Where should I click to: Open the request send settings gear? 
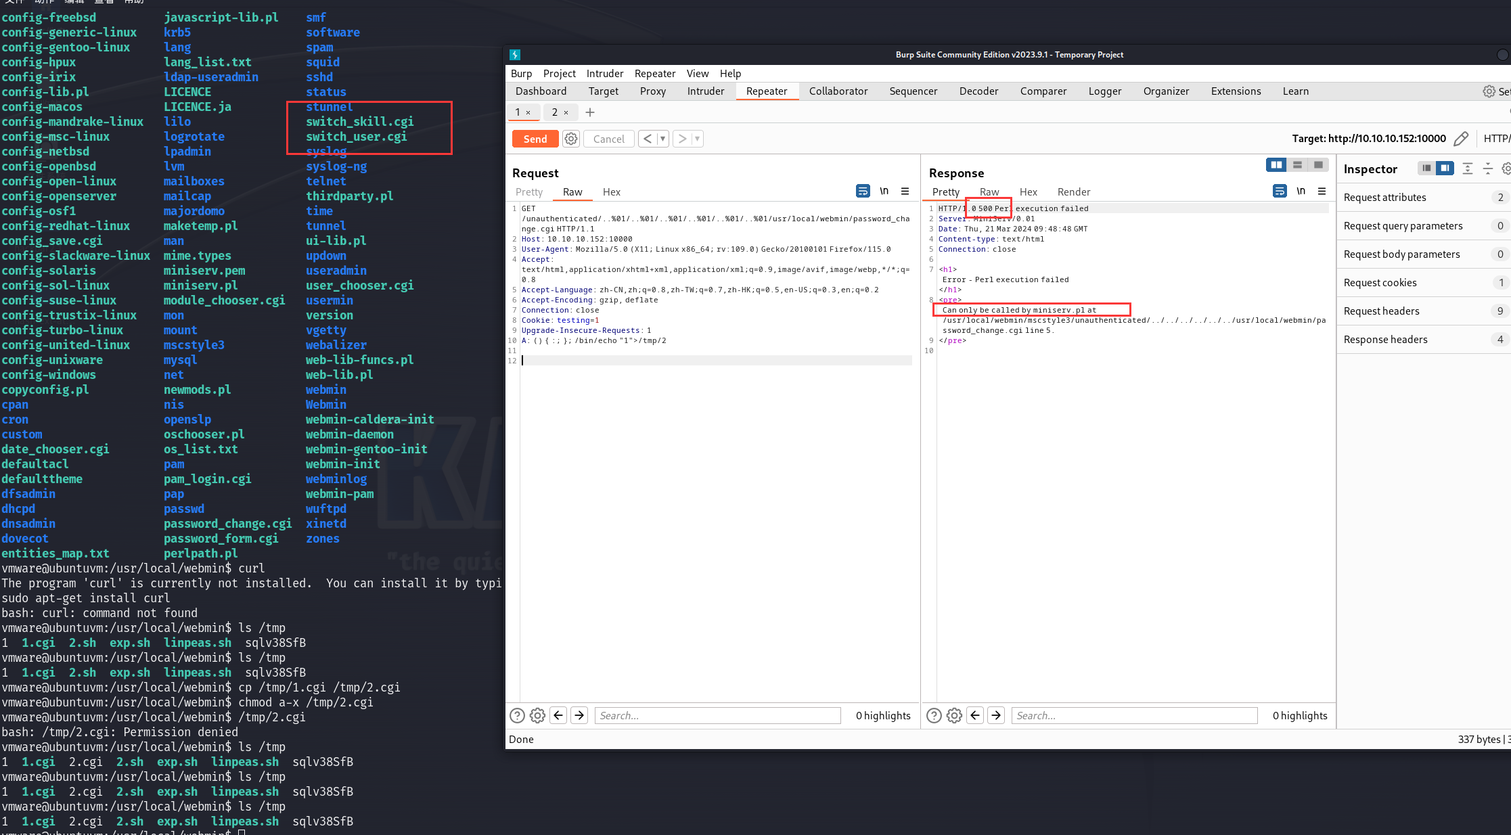pos(571,139)
